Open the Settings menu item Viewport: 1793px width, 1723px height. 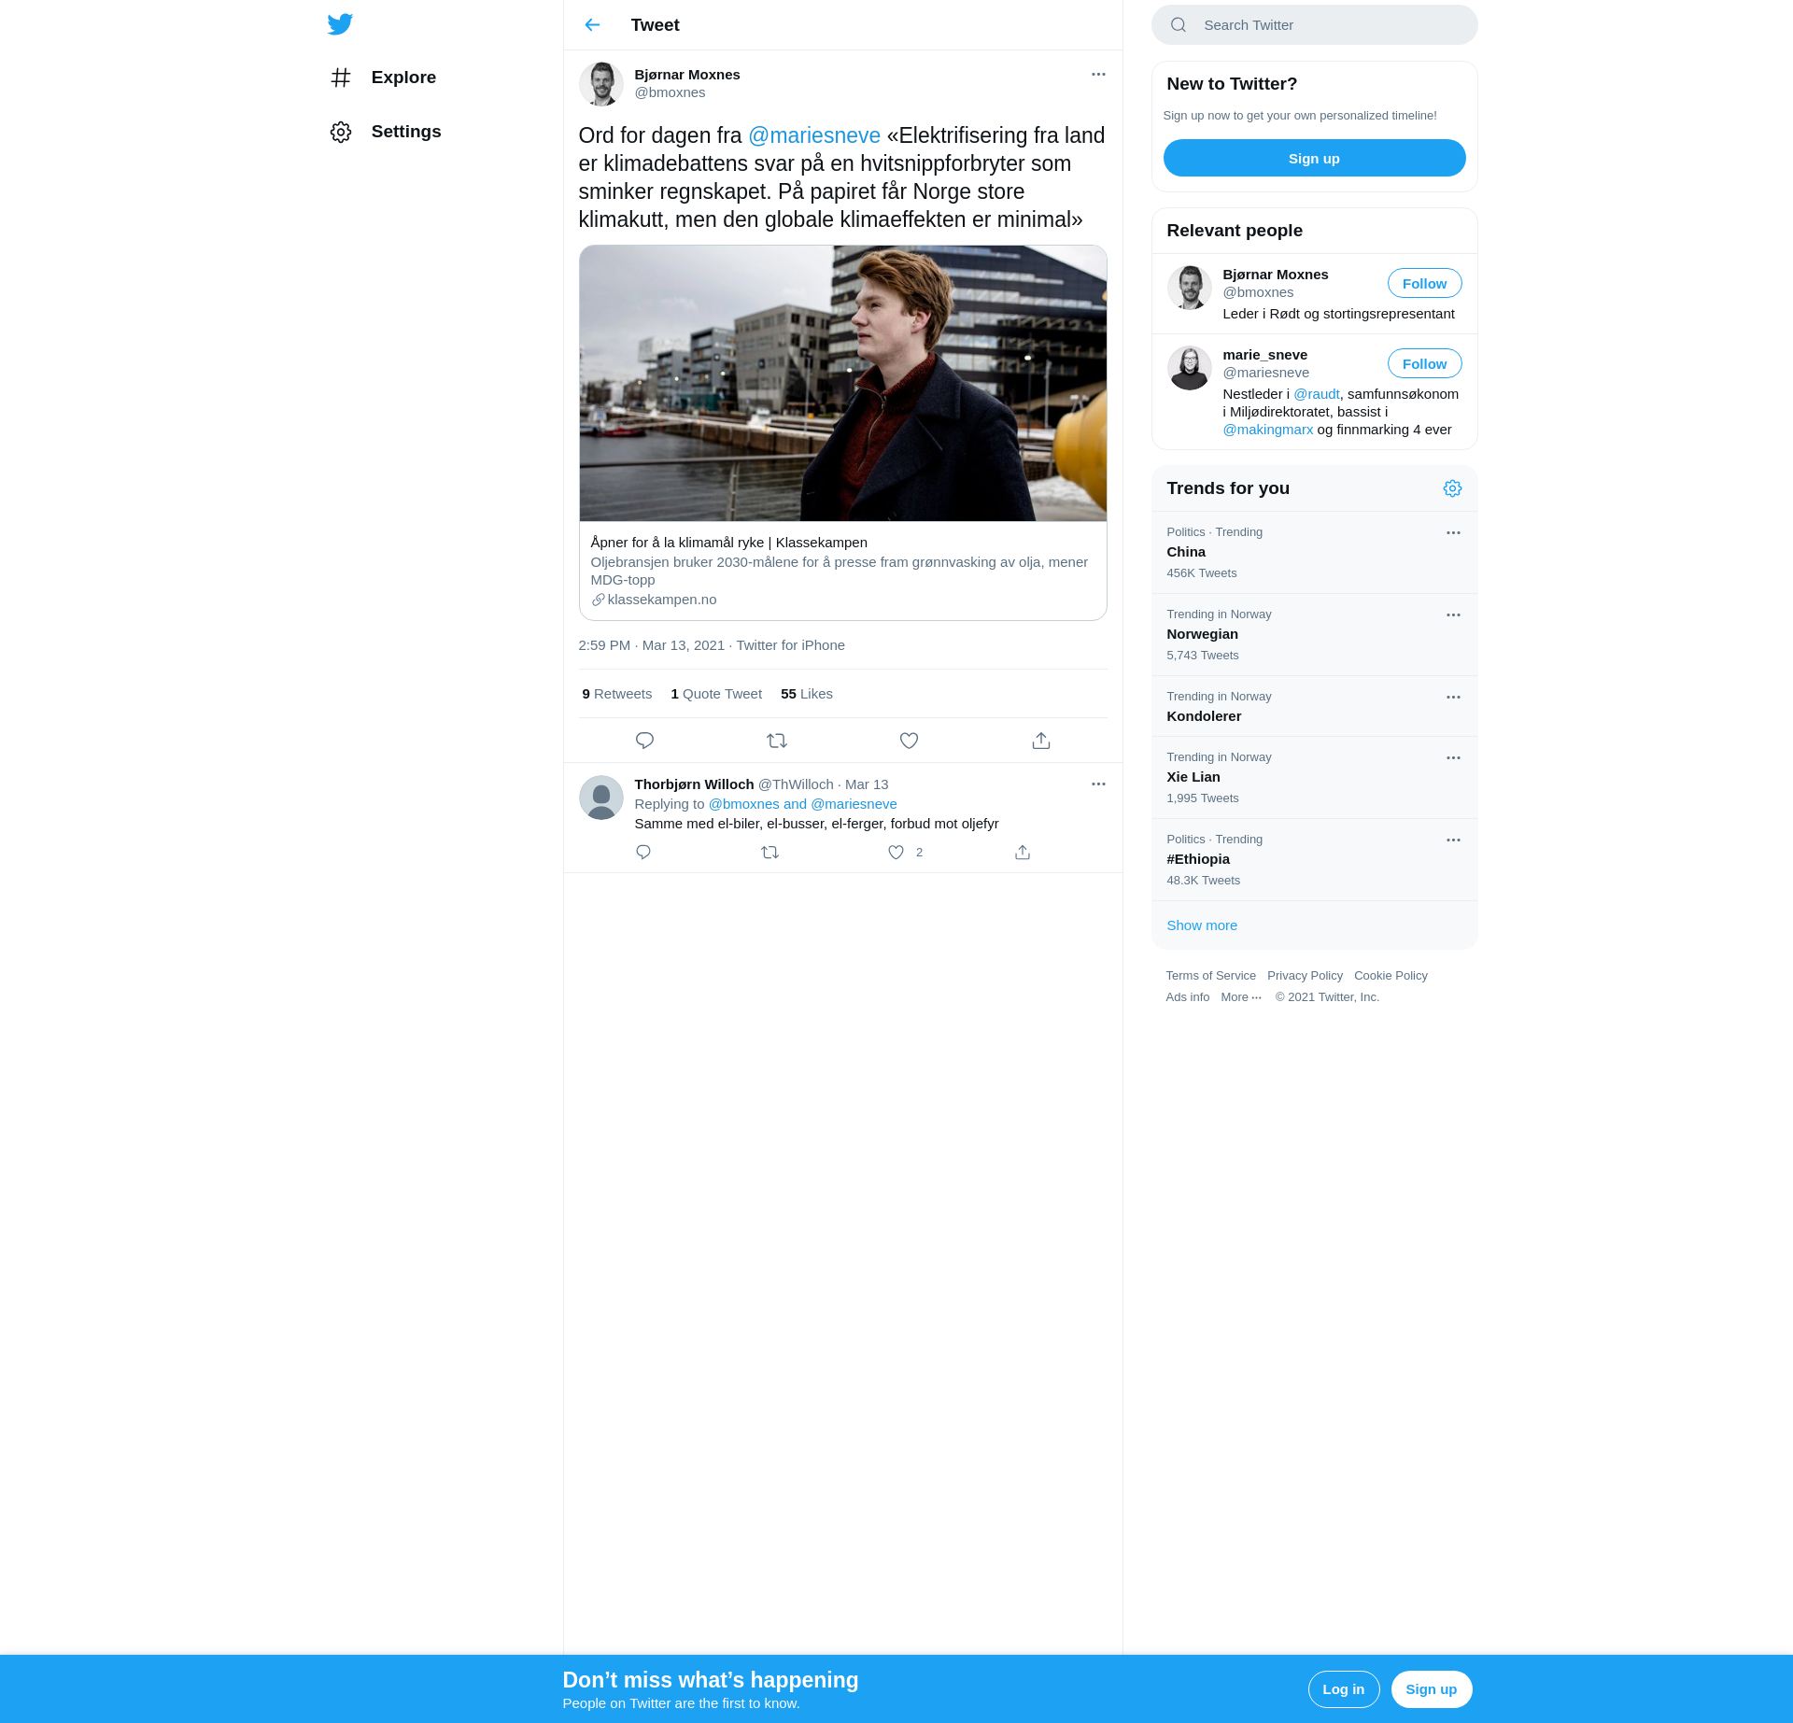387,132
